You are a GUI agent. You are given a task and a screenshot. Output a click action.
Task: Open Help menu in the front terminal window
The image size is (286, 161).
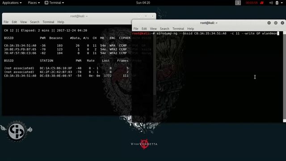191,29
